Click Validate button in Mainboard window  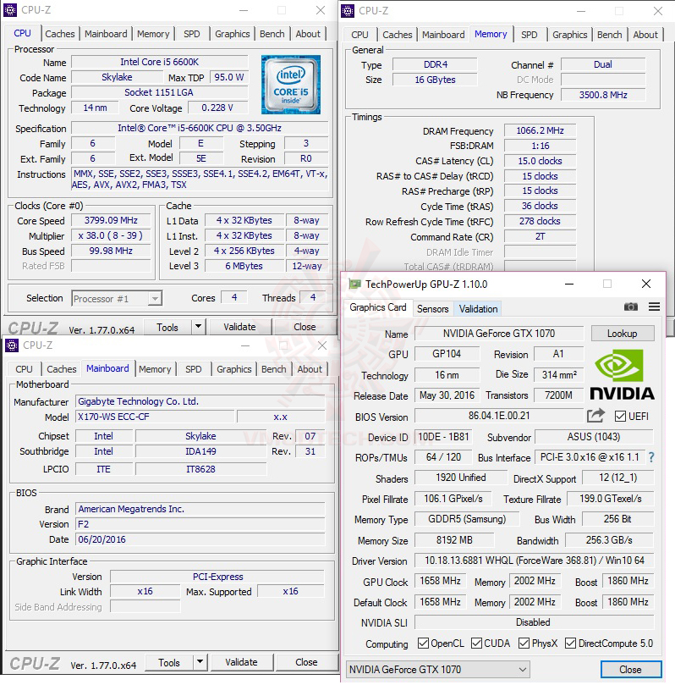pyautogui.click(x=241, y=662)
